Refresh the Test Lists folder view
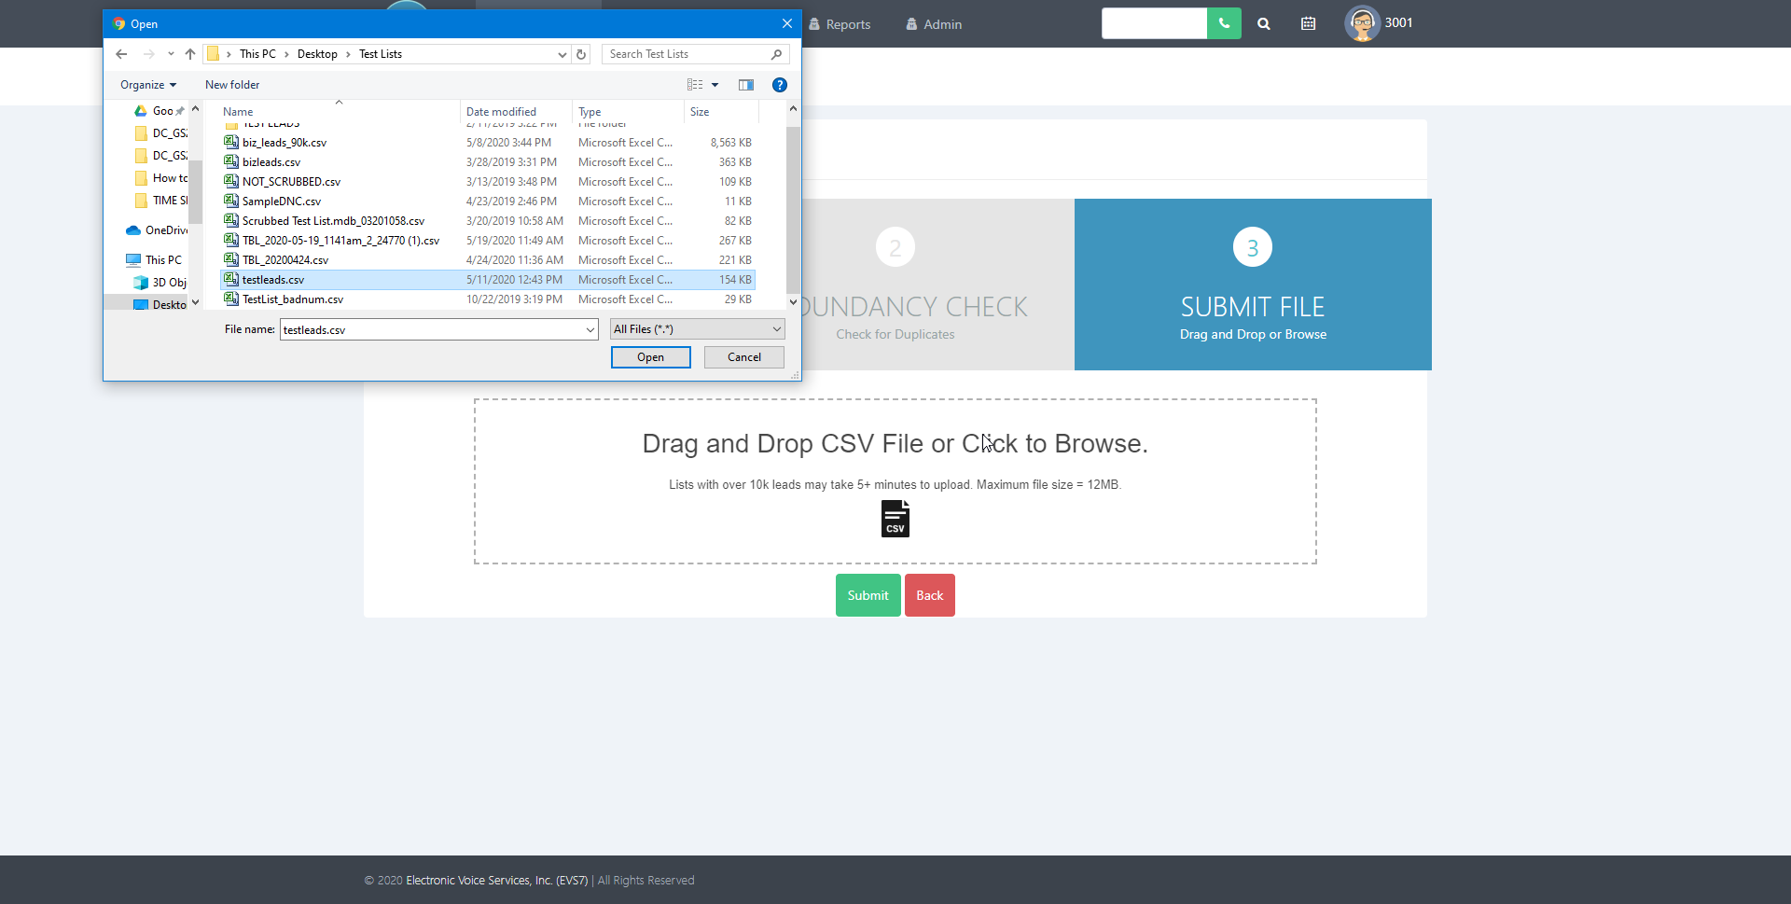1791x904 pixels. [x=581, y=54]
